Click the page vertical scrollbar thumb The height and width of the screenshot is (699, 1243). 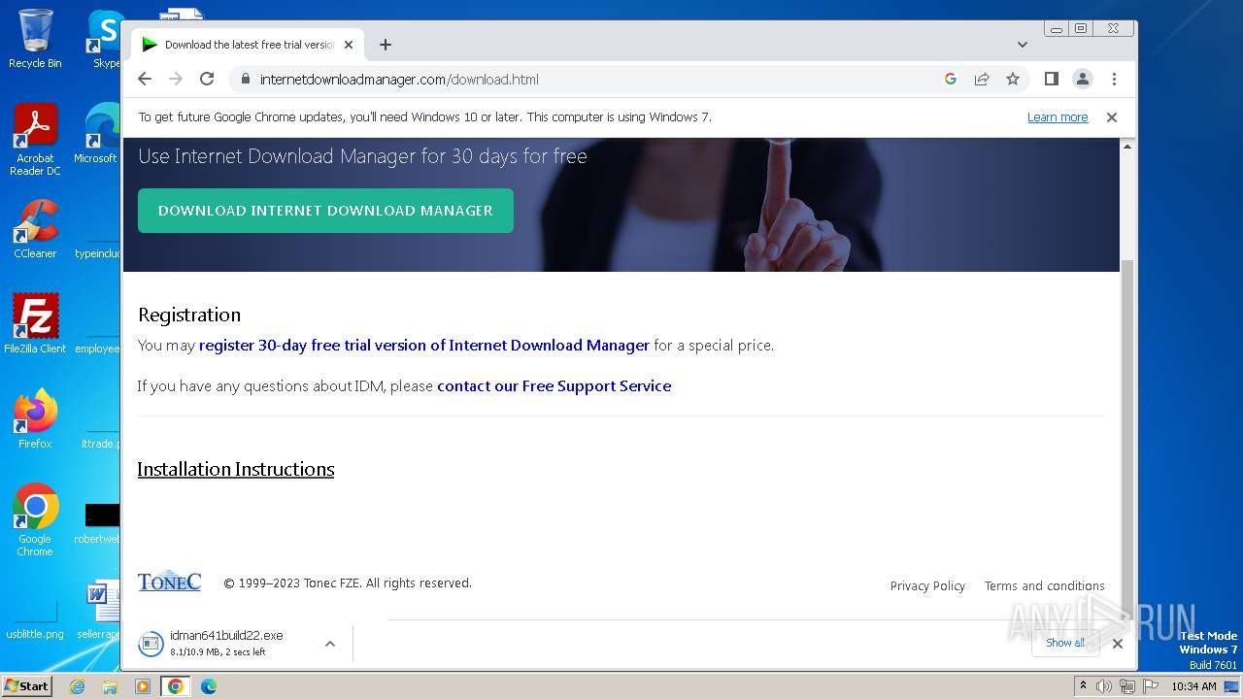pos(1127,435)
